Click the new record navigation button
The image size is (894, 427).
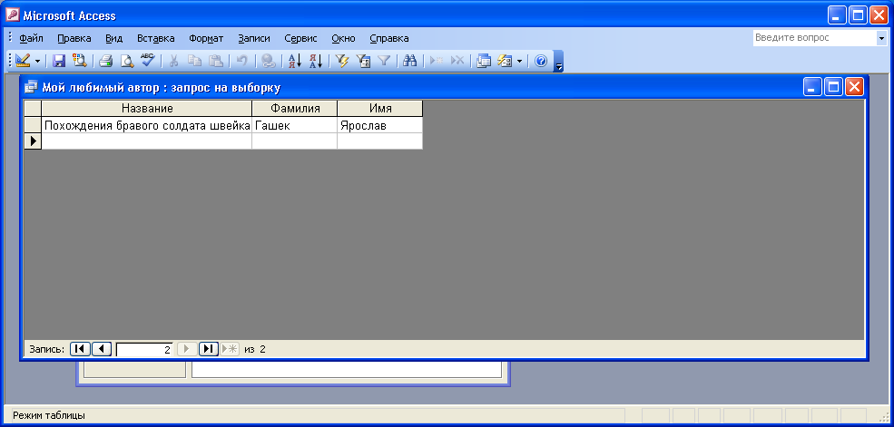230,349
